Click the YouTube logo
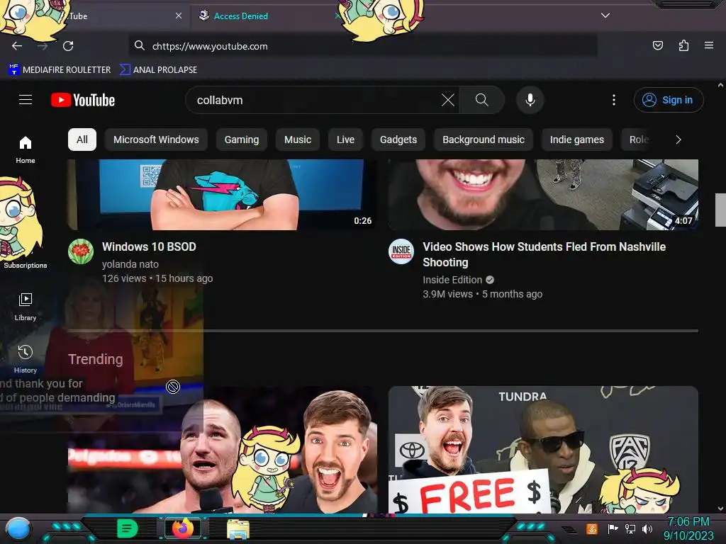 pyautogui.click(x=83, y=100)
